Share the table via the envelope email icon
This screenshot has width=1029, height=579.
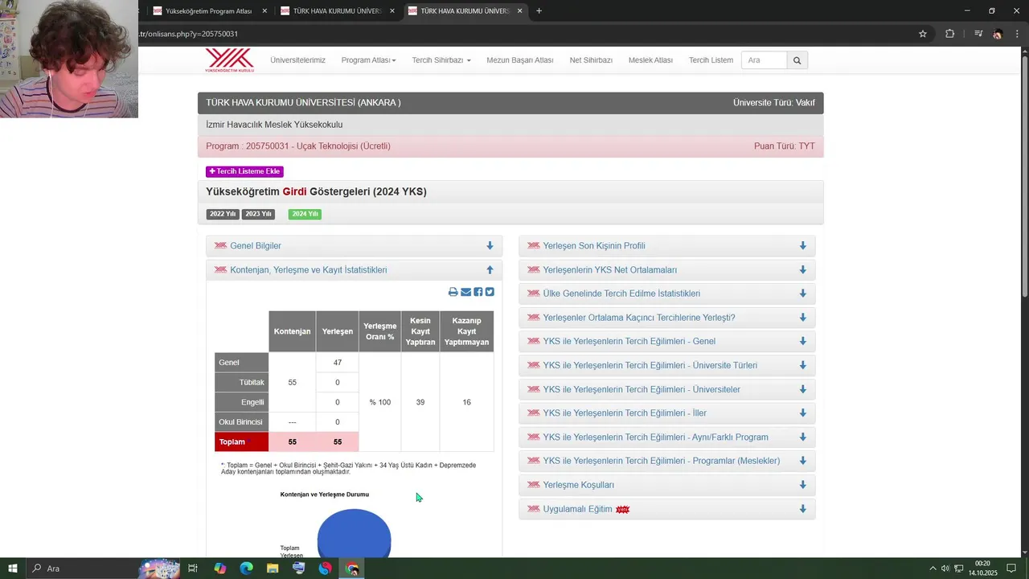[465, 292]
